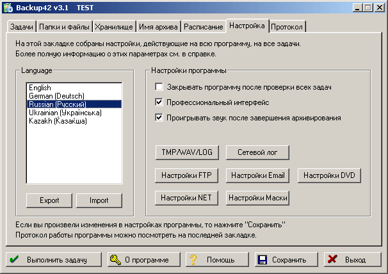This screenshot has height=274, width=388.
Task: Select the Настройка tab
Action: (x=247, y=26)
